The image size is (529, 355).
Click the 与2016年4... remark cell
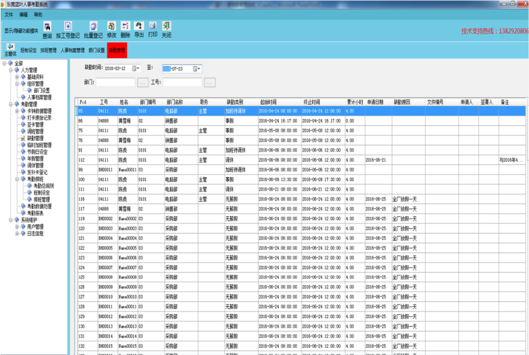click(512, 160)
